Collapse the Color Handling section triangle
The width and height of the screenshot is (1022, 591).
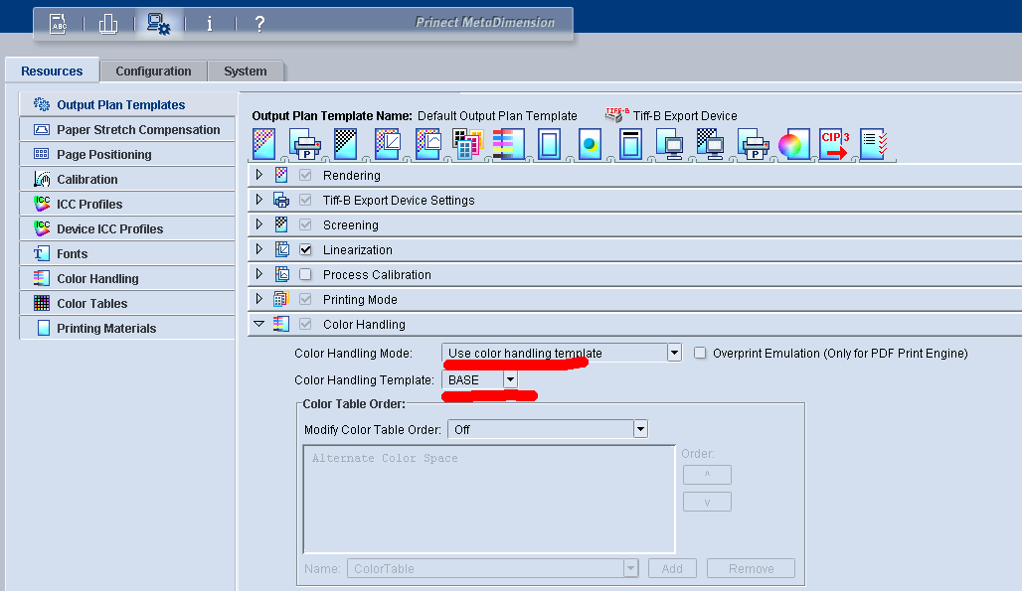coord(258,324)
